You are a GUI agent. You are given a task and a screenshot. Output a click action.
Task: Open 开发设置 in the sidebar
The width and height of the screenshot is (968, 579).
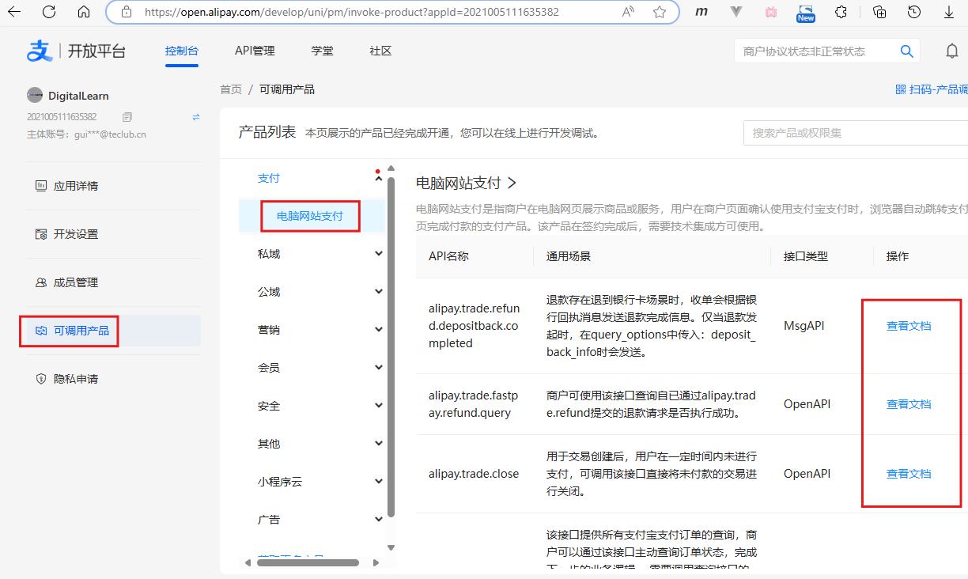coord(76,234)
